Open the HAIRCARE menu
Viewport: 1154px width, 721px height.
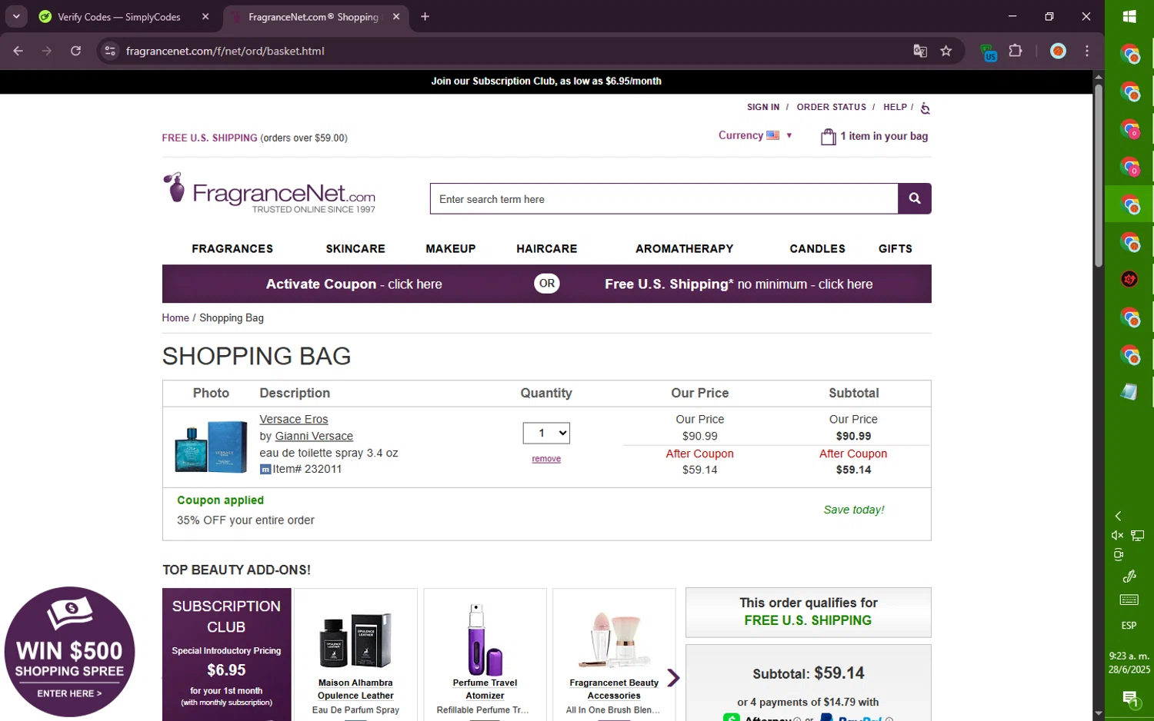(x=547, y=248)
